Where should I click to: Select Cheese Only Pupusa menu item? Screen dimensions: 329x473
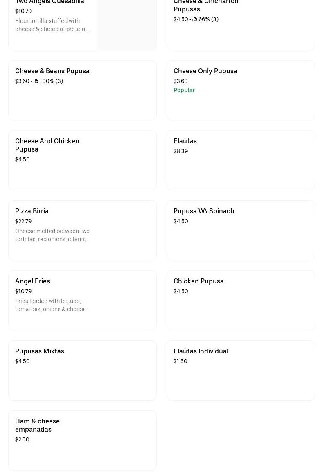coord(240,90)
